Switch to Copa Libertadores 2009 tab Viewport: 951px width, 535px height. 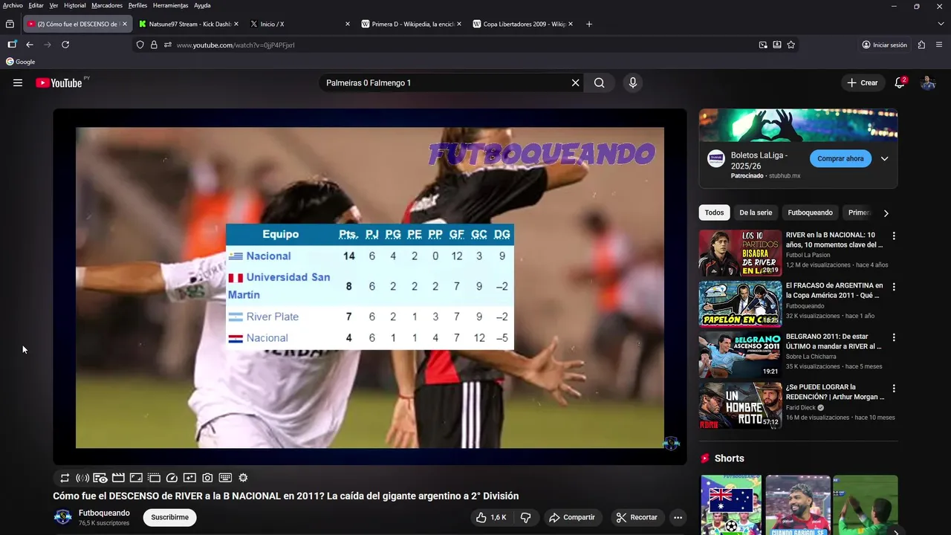click(x=523, y=24)
